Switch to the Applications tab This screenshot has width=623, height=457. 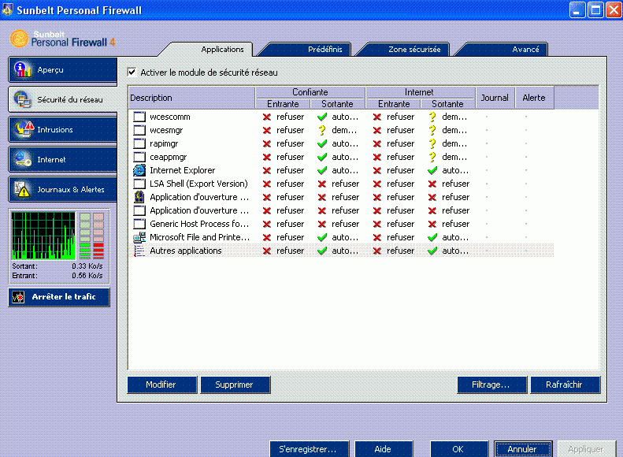[x=222, y=50]
